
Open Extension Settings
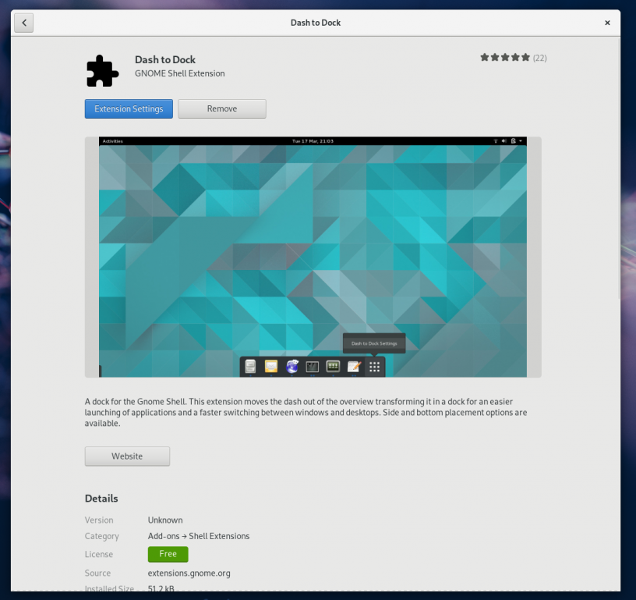point(128,108)
